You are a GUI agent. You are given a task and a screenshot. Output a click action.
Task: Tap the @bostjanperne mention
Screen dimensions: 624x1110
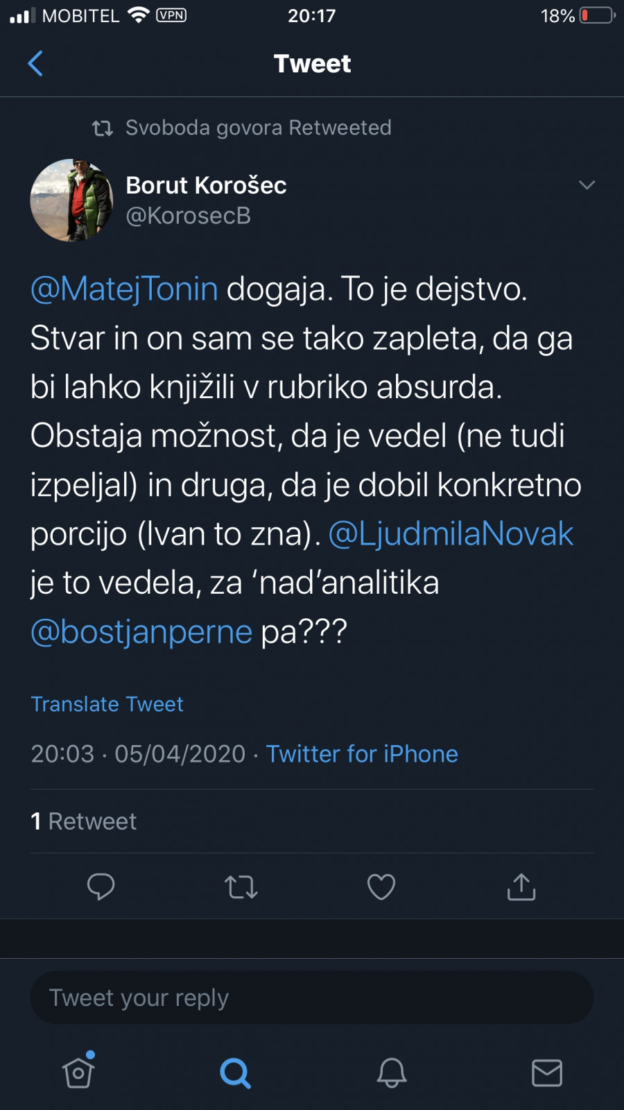(141, 631)
